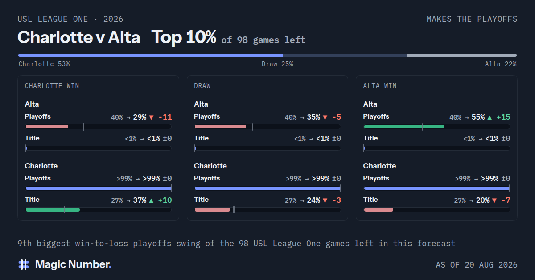Click Alta Playoffs red bar in Draw panel

[x=221, y=127]
